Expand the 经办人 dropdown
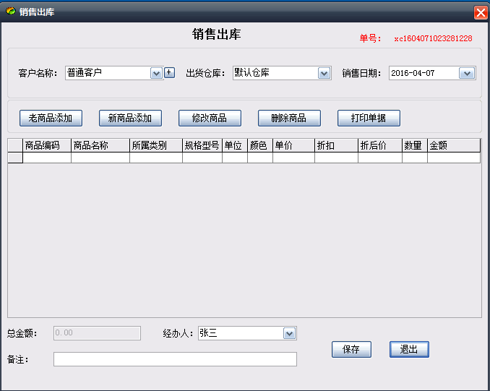Viewport: 490px width, 391px height. [289, 333]
